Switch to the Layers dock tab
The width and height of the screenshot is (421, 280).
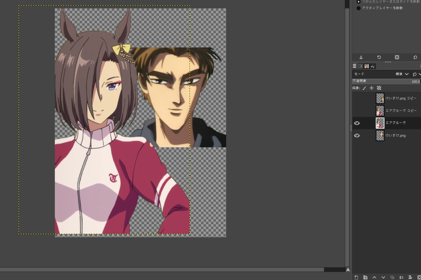coord(355,66)
